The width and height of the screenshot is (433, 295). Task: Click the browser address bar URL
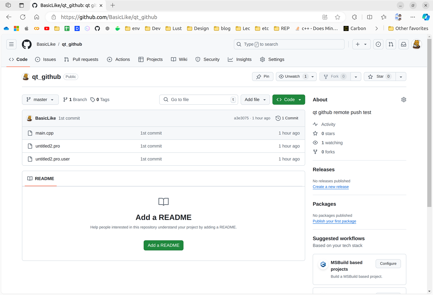click(x=109, y=17)
